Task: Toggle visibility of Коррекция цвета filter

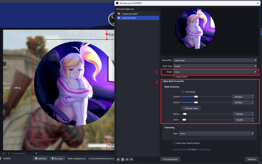Action: 119,14
